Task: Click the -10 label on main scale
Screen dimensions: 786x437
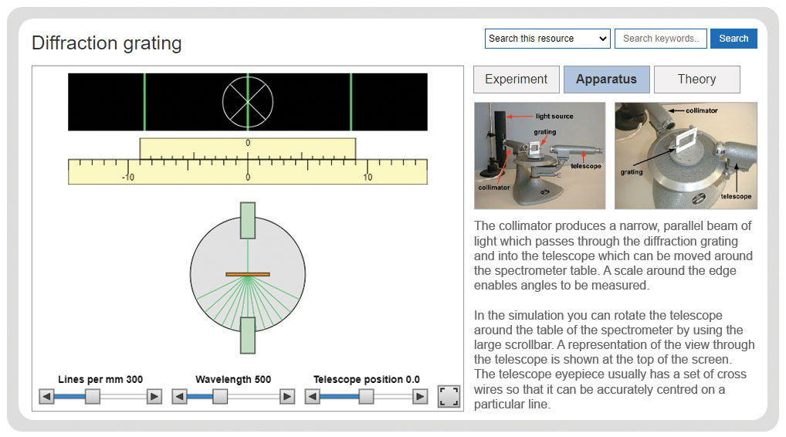Action: 128,178
